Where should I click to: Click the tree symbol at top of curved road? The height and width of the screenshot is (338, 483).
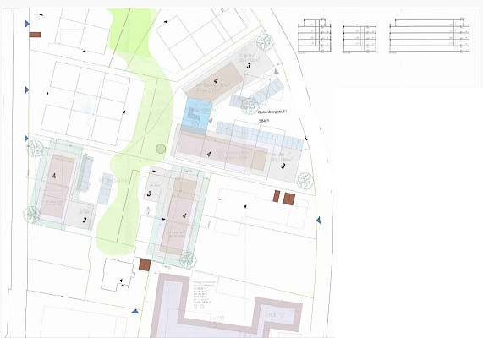265,42
